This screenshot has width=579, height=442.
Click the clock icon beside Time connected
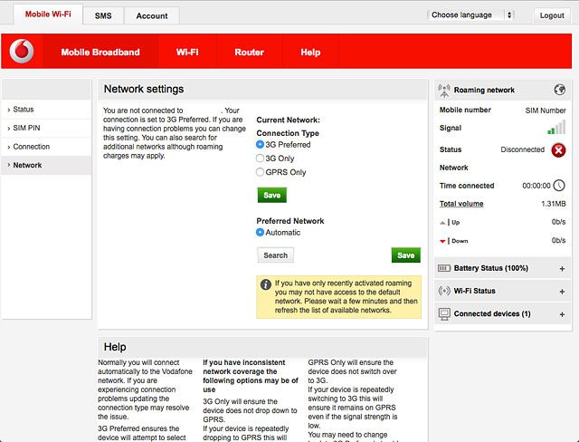[x=558, y=186]
